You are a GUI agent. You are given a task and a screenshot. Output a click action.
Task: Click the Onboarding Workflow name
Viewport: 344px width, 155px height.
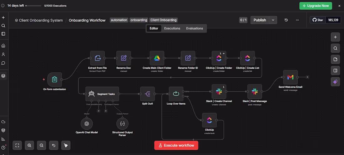coord(87,20)
